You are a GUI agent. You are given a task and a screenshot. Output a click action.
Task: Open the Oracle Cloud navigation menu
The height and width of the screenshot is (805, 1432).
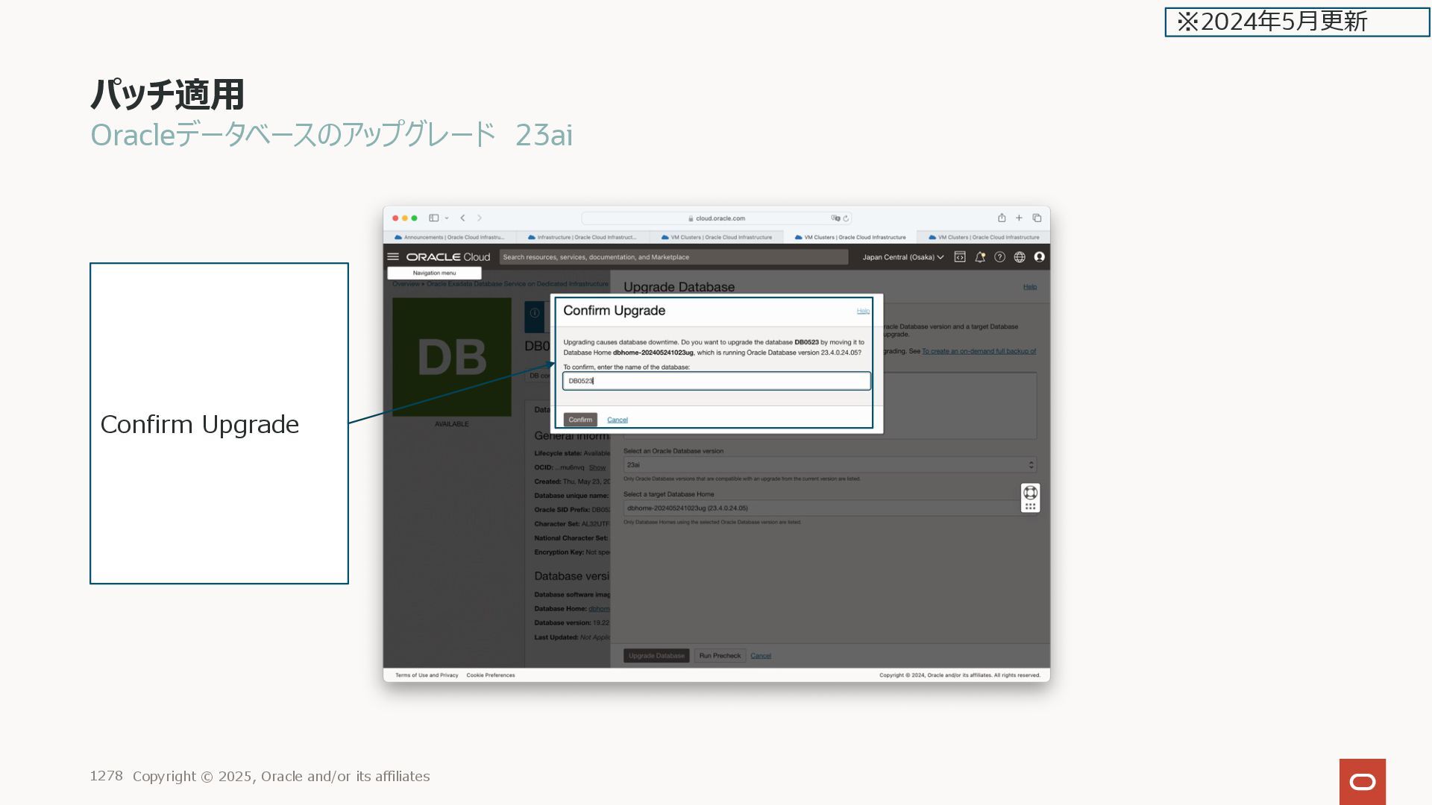(393, 256)
